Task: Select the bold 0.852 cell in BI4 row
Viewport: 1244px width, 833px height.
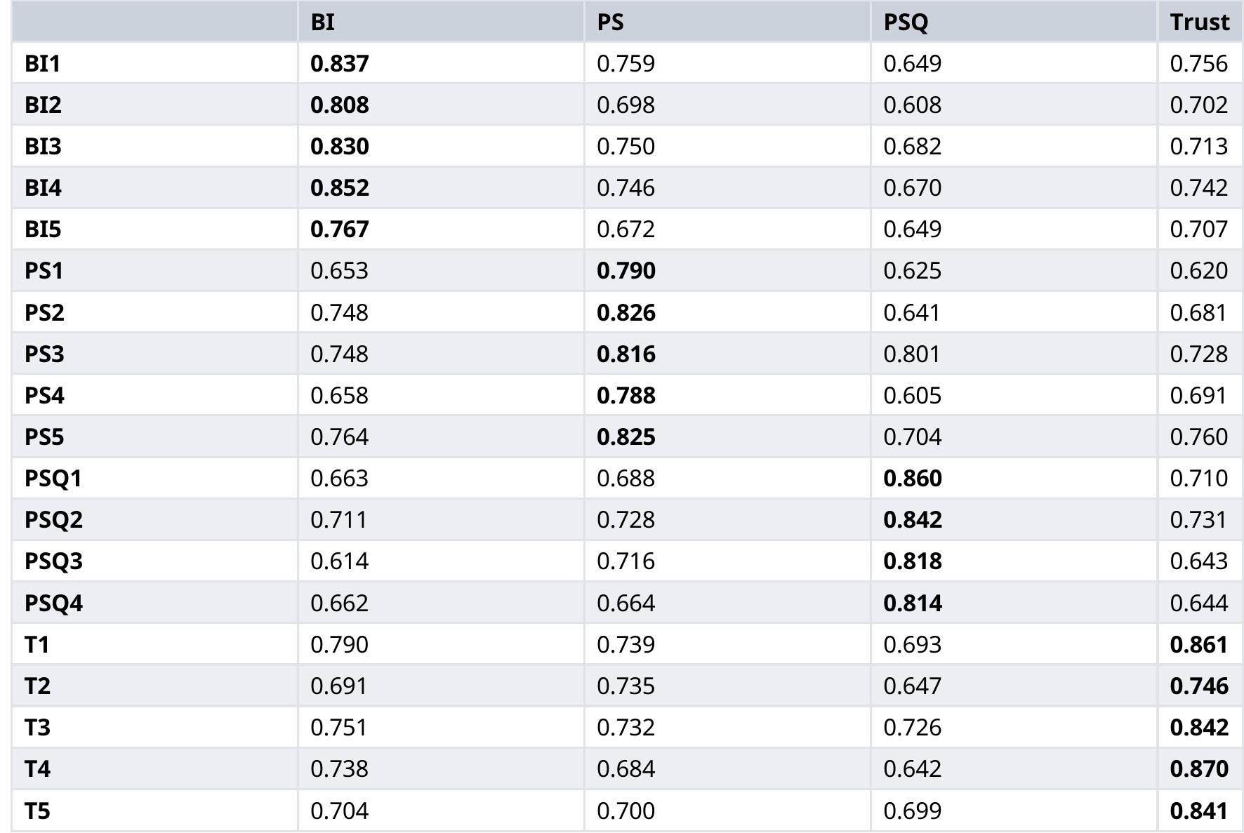Action: pyautogui.click(x=339, y=188)
